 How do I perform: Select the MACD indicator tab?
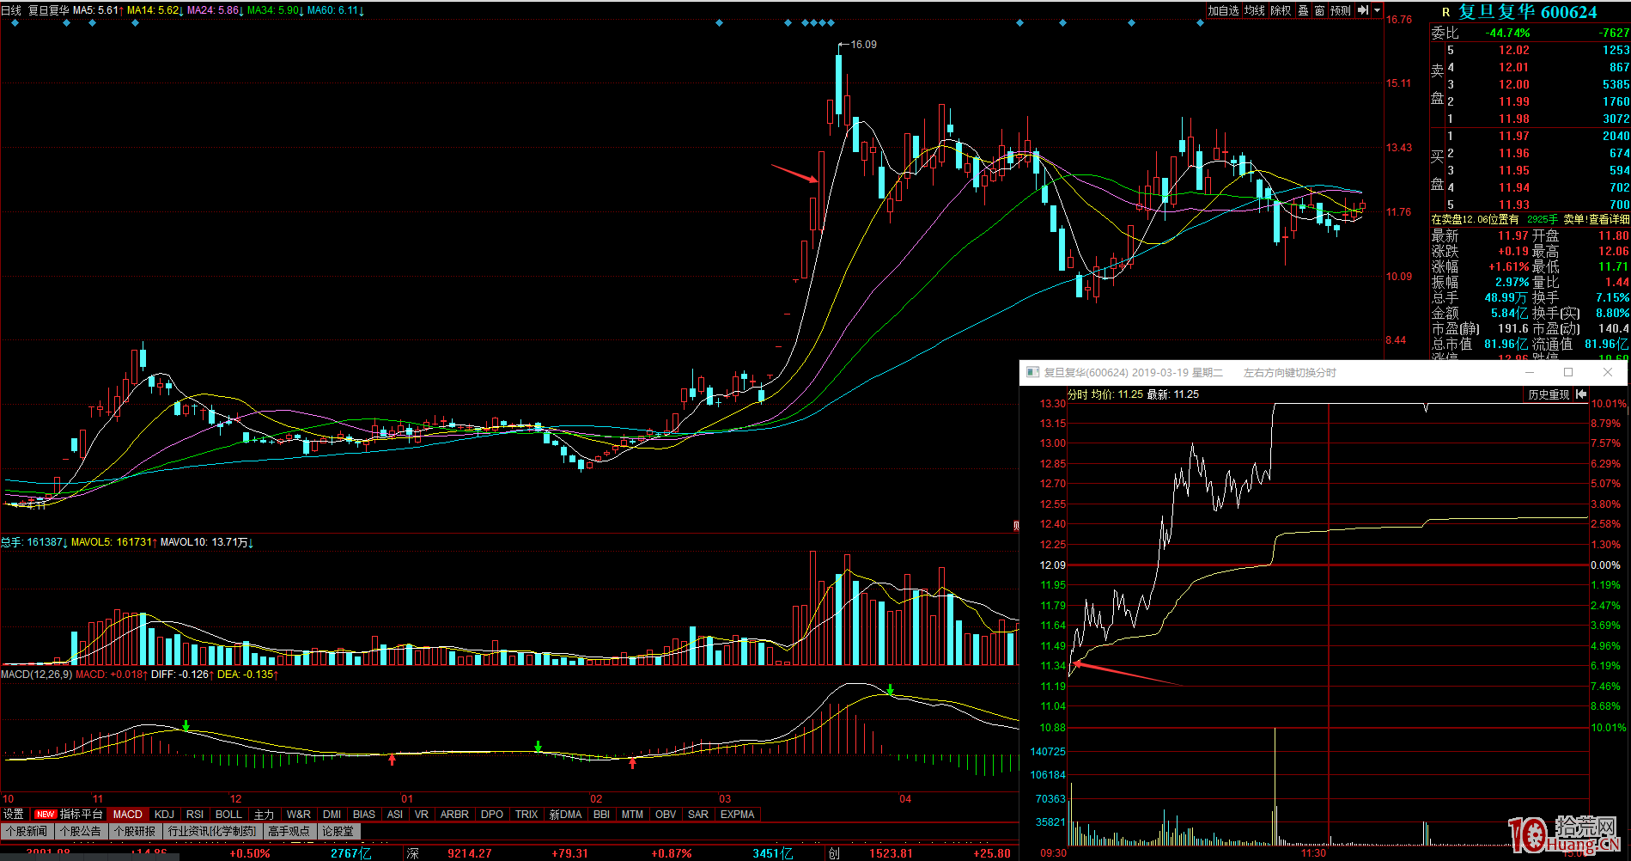(128, 814)
